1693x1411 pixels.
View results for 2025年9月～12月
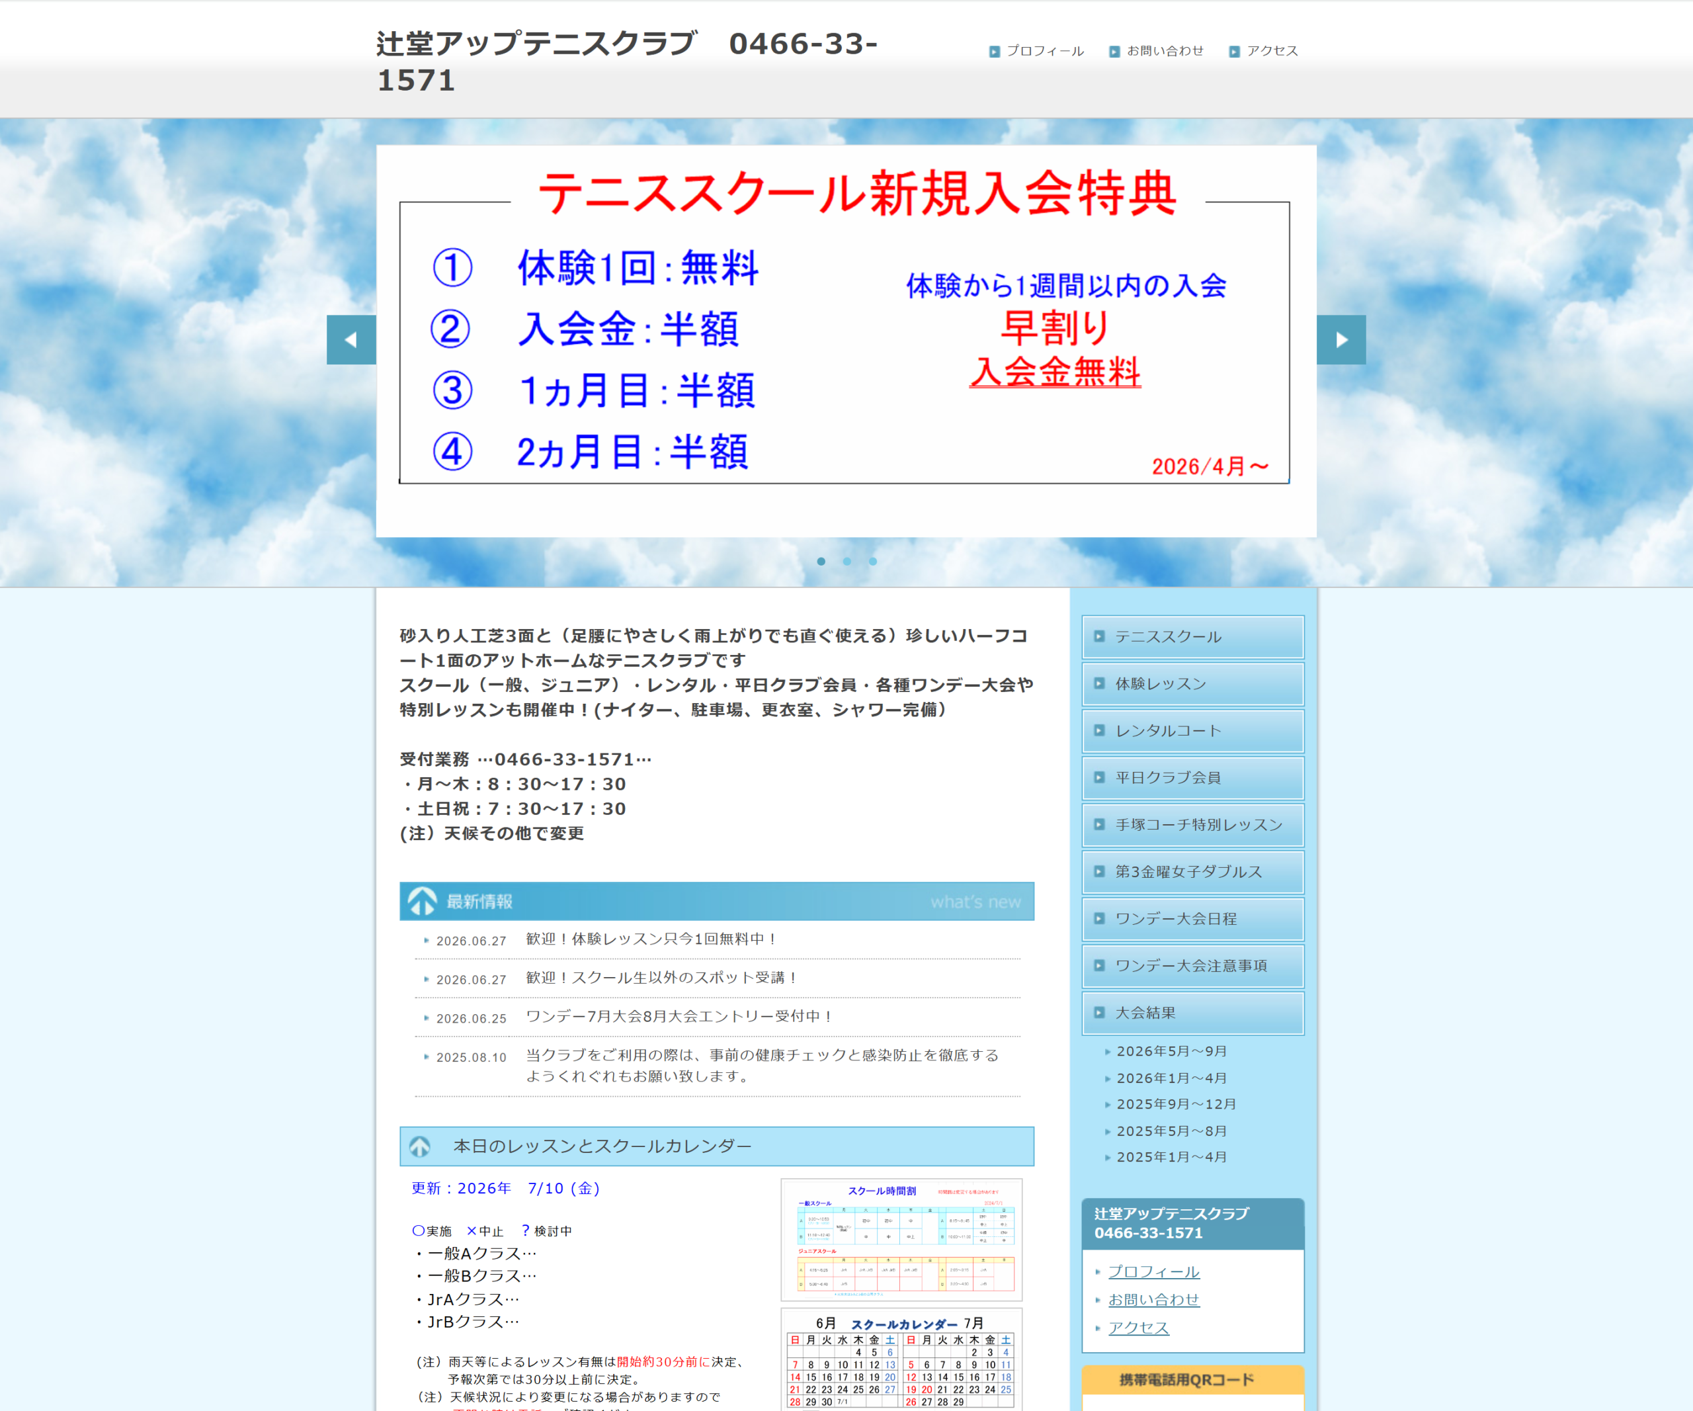click(x=1177, y=1104)
